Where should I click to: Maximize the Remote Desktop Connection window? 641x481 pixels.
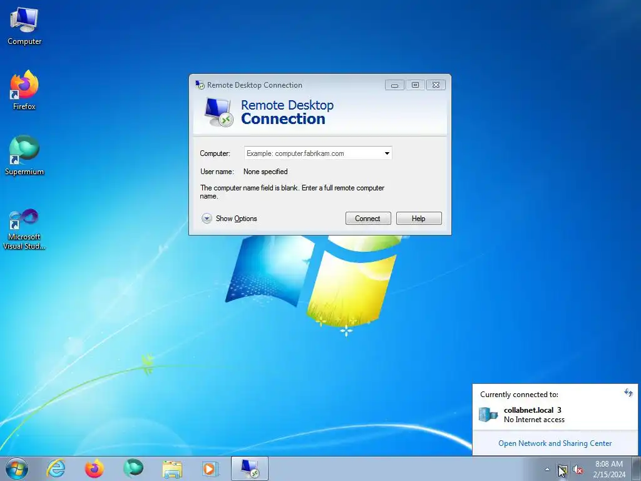pyautogui.click(x=416, y=85)
